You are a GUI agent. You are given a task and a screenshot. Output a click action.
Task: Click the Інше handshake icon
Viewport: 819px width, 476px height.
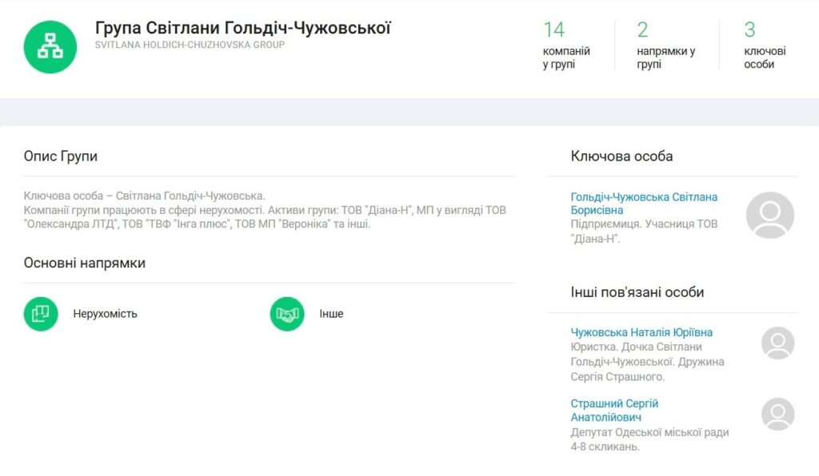287,314
